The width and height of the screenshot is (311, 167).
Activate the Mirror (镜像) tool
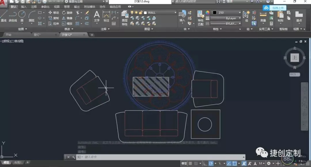(x=67, y=18)
